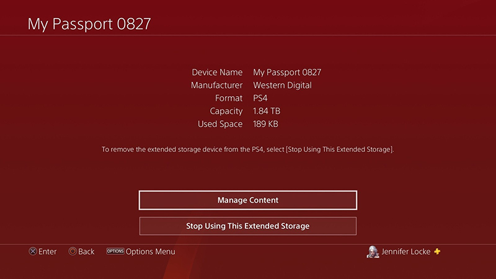The height and width of the screenshot is (279, 496).
Task: Click the Jennifer Locke username
Action: (406, 252)
